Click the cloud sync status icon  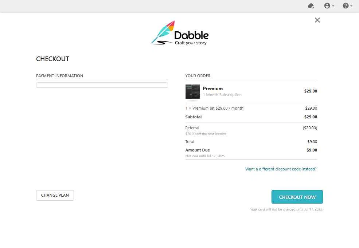coord(311,6)
